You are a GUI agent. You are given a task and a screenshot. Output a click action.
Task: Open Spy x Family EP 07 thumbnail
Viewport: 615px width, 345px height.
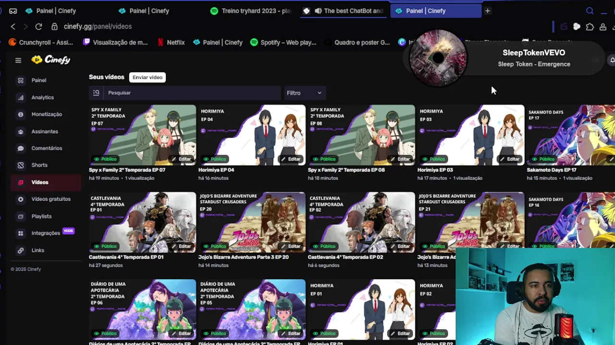pyautogui.click(x=142, y=135)
